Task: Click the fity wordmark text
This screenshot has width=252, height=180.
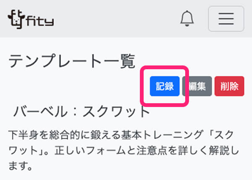Action: point(40,21)
